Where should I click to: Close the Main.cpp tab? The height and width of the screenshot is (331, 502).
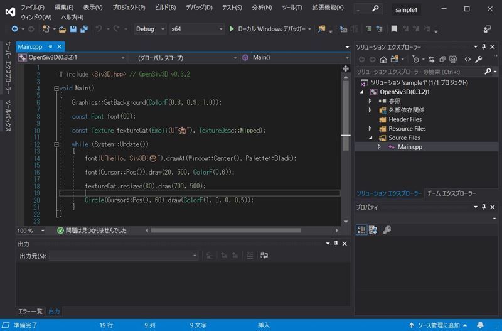(59, 46)
